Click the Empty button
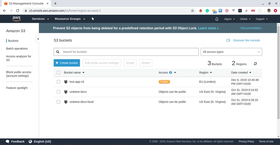 click(x=130, y=63)
